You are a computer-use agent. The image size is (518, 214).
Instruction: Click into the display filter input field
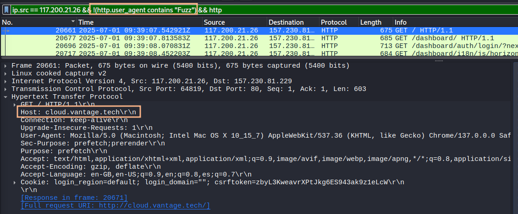(x=264, y=10)
